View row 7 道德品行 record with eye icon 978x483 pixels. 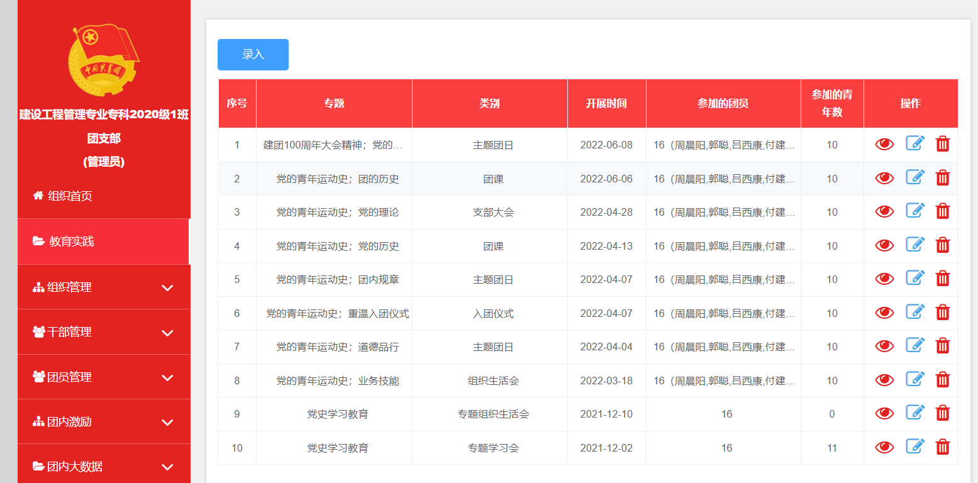click(884, 347)
